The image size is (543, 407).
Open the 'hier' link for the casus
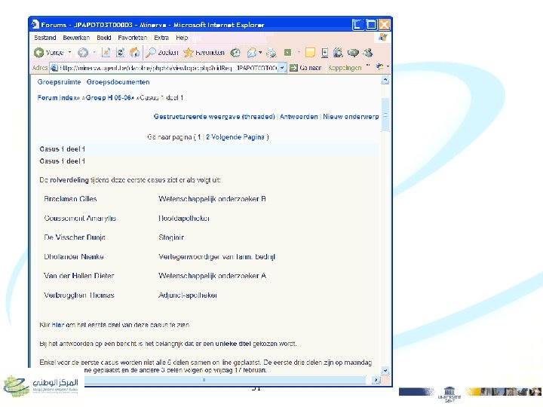tap(58, 325)
